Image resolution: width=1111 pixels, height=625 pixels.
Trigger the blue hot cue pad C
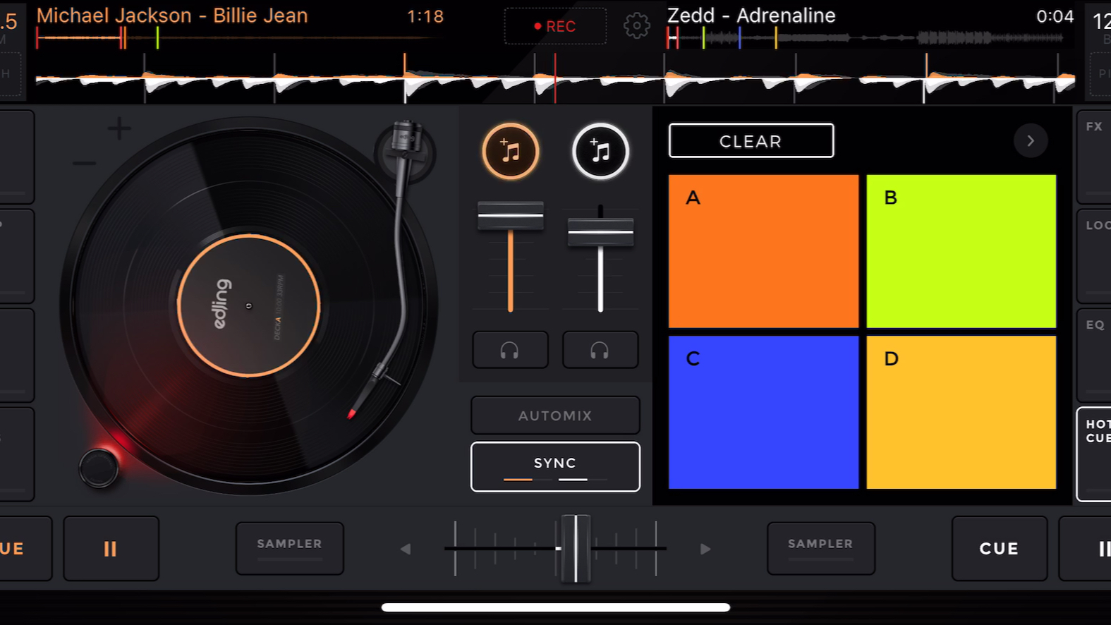coord(763,412)
